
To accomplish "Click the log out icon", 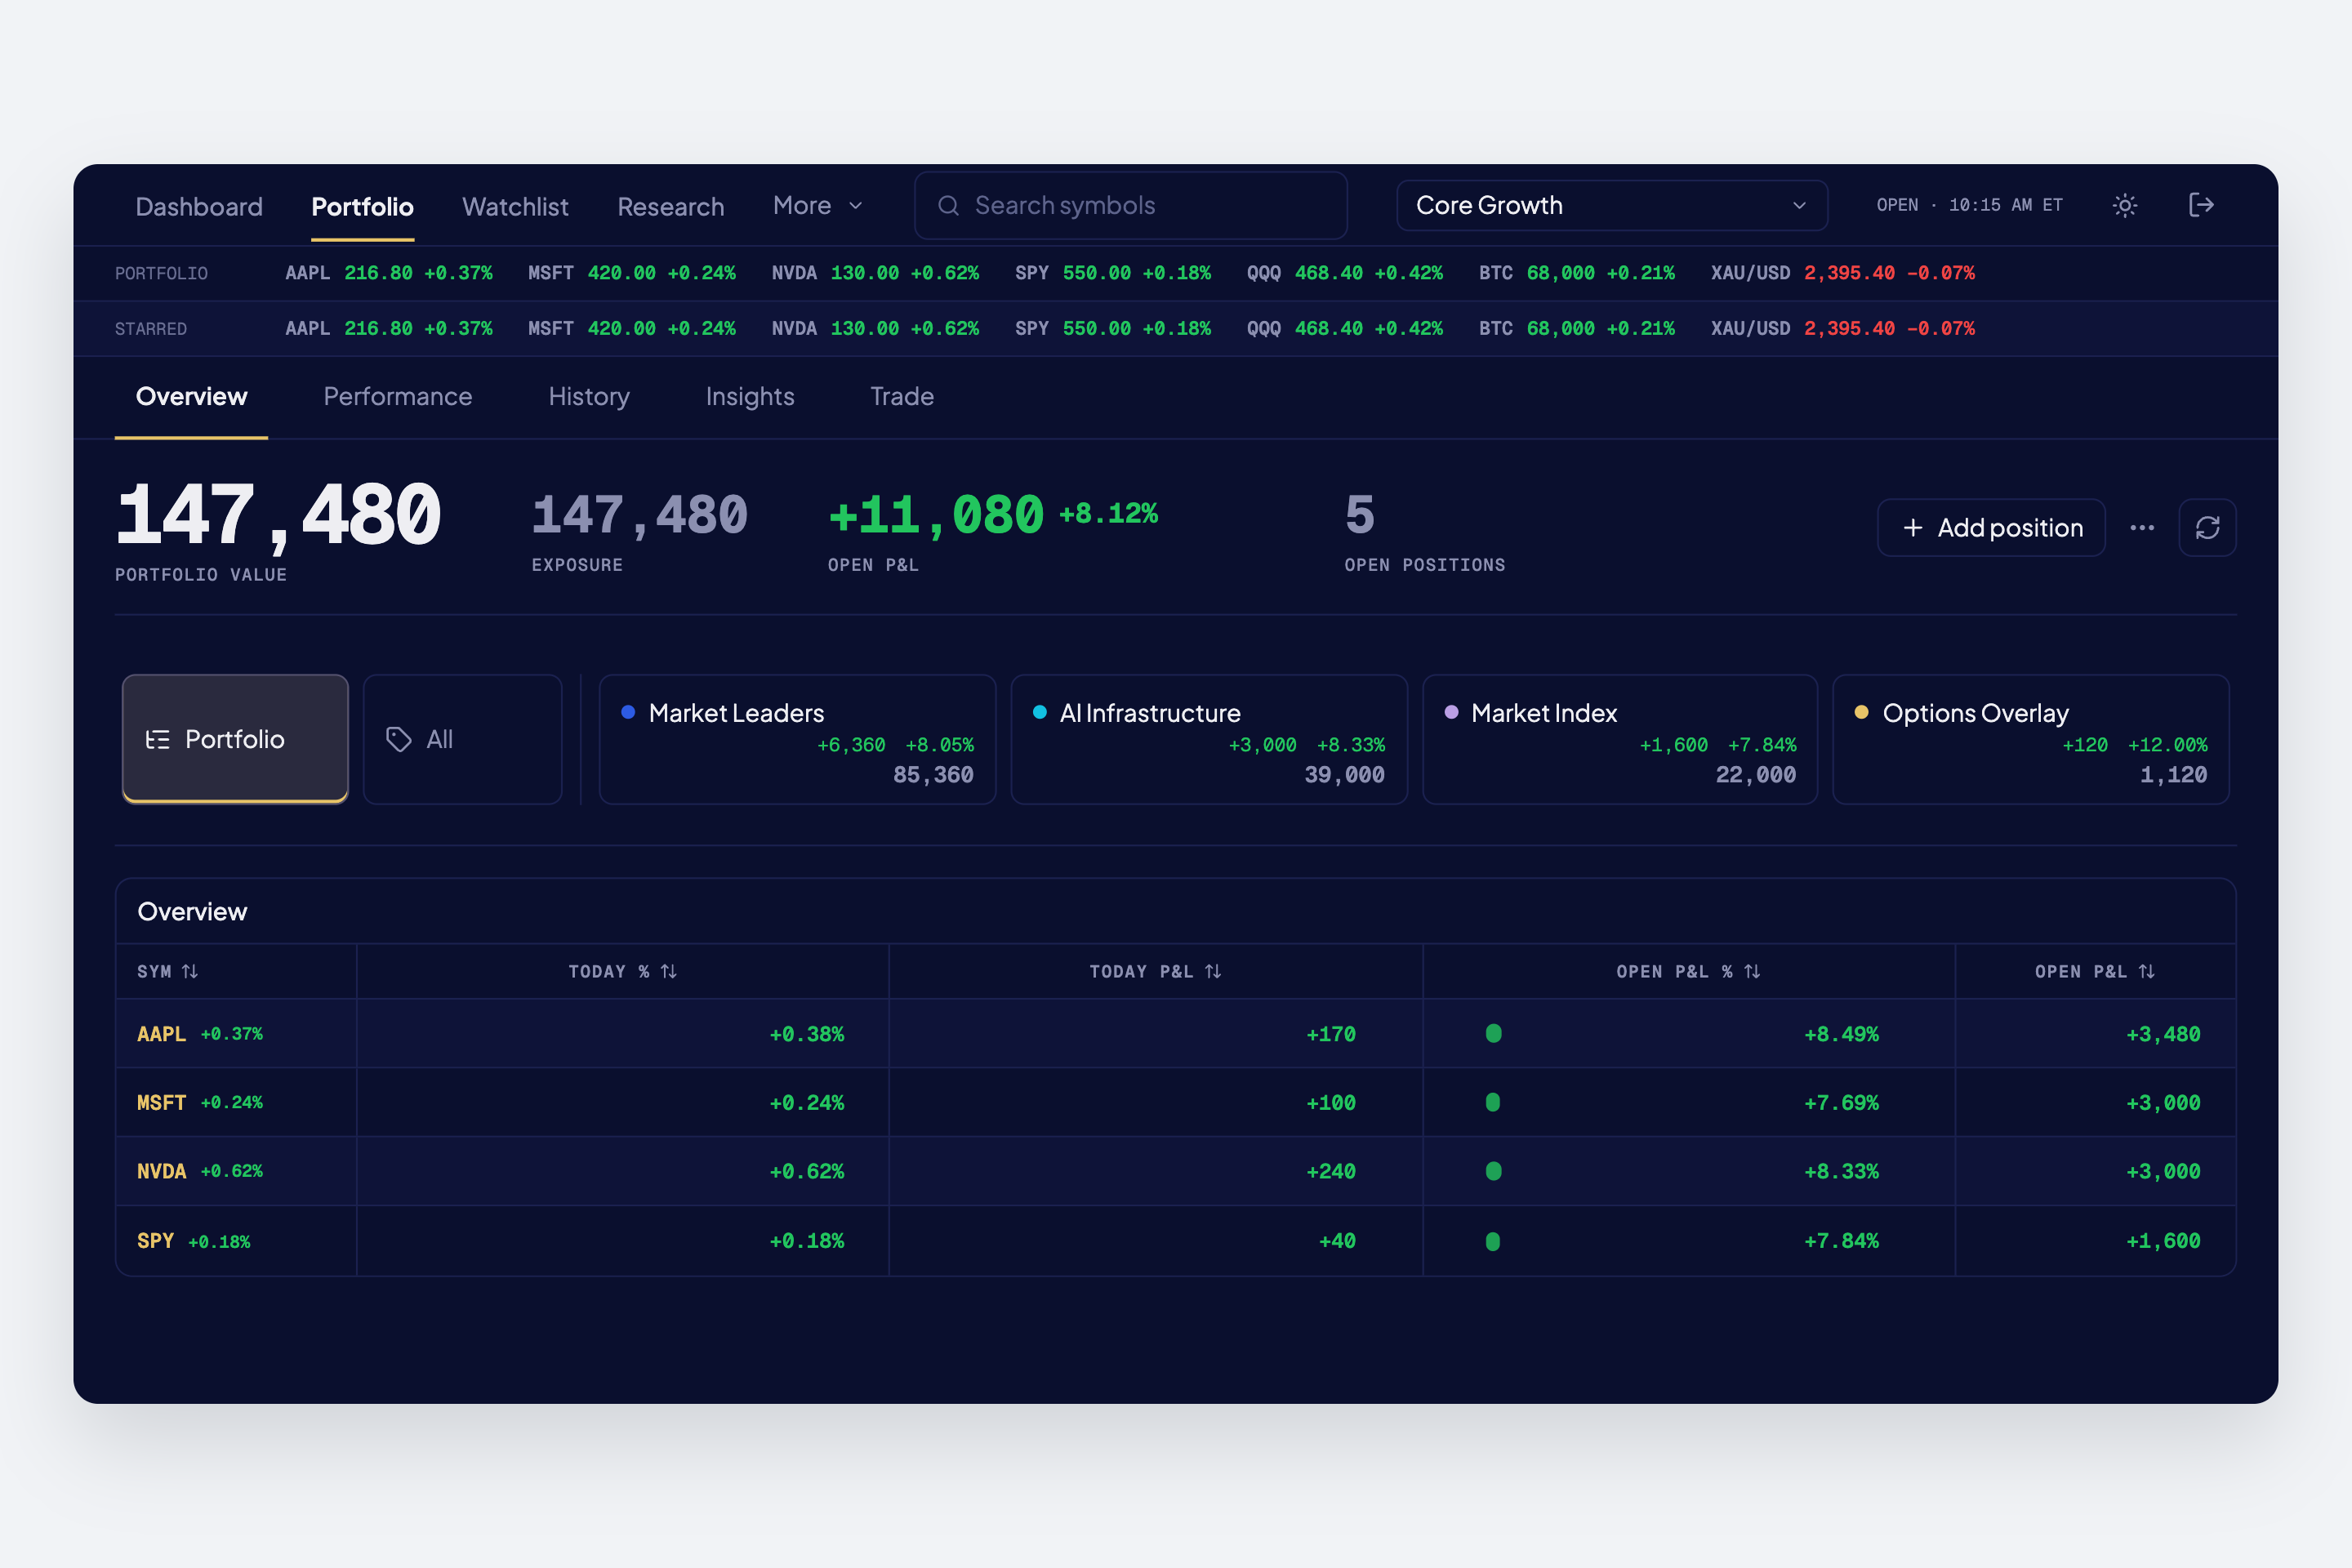I will pyautogui.click(x=2201, y=205).
